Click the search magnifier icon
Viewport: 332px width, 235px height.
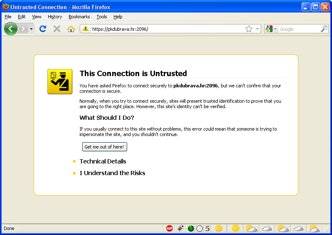tap(324, 29)
